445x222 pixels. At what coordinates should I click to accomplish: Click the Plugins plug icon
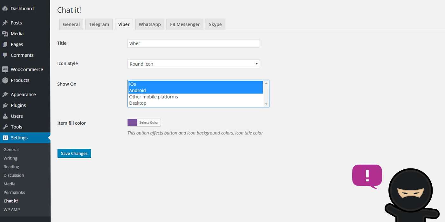click(x=5, y=105)
